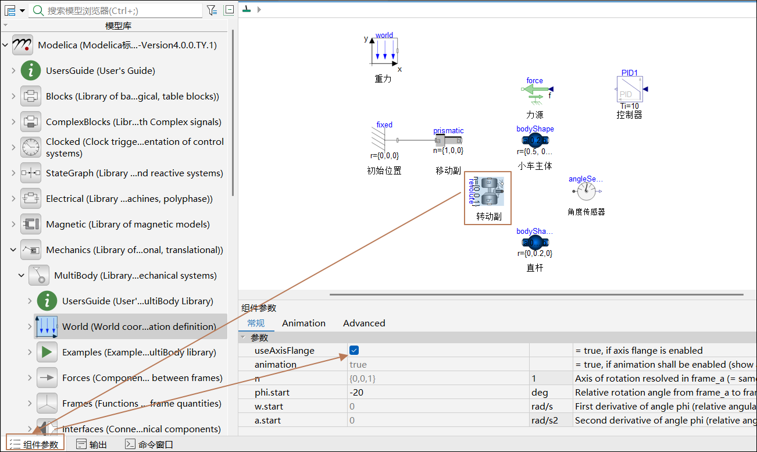Click the collapse-all icon in model browser

(229, 10)
